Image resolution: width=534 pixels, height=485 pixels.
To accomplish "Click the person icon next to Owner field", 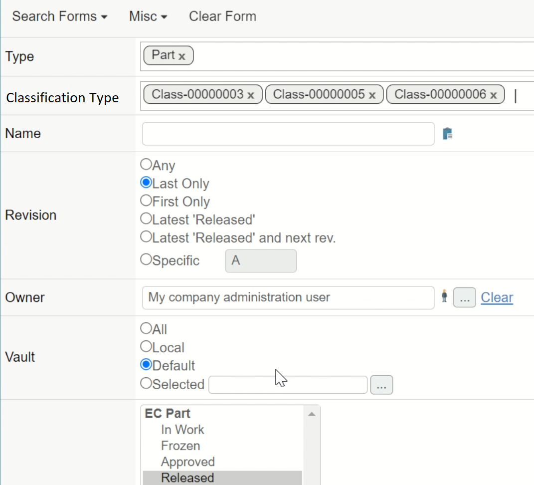I will (444, 296).
